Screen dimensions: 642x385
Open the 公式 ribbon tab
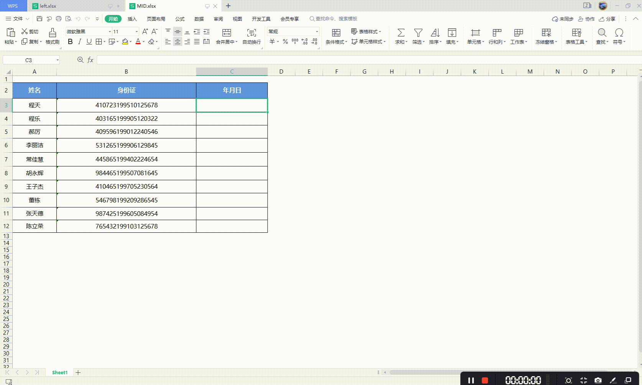(x=180, y=19)
